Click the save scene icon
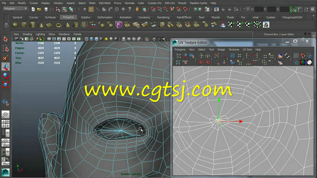Screen dimensions: 317x178 point(46,9)
